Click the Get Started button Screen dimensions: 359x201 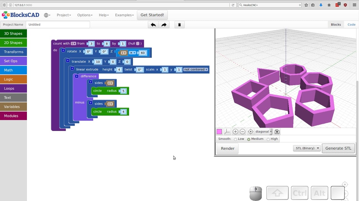[x=152, y=15]
